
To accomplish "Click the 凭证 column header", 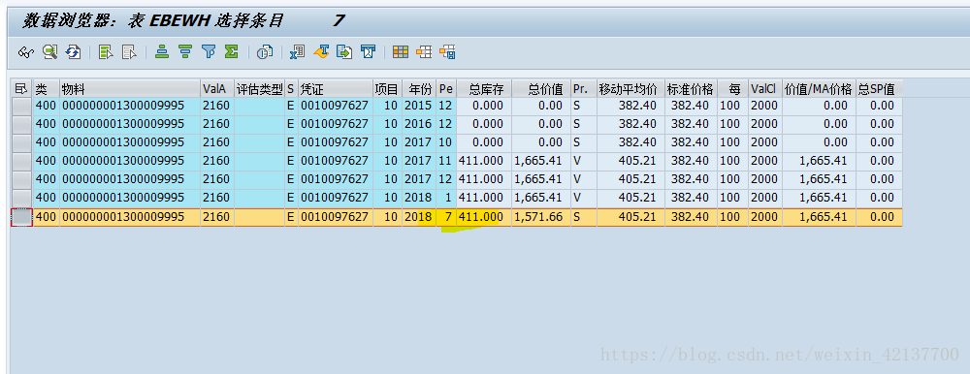I will pos(336,89).
